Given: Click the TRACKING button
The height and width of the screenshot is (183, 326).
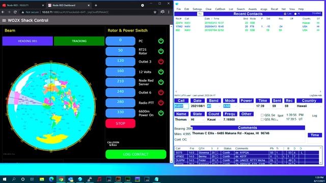Looking at the screenshot, I should (79, 41).
